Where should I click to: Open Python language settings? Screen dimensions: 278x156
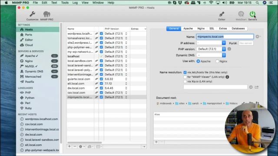coord(30,97)
